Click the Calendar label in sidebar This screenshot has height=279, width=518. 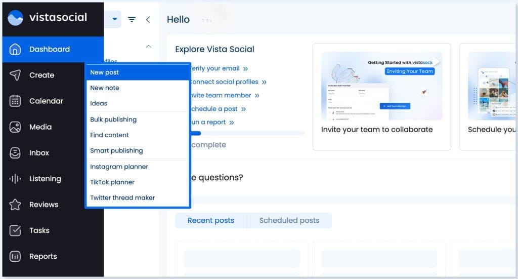click(46, 101)
